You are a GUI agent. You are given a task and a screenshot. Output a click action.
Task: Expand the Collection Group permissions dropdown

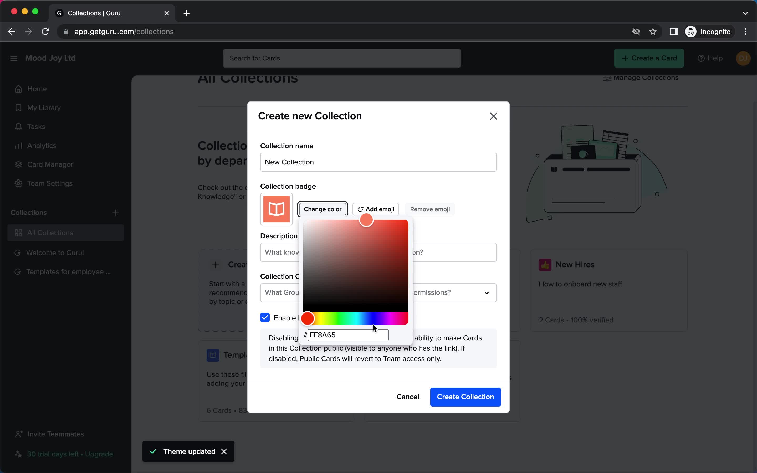coord(486,292)
